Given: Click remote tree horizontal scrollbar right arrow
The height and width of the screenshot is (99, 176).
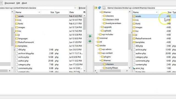Looking at the screenshot, I should [x=127, y=71].
